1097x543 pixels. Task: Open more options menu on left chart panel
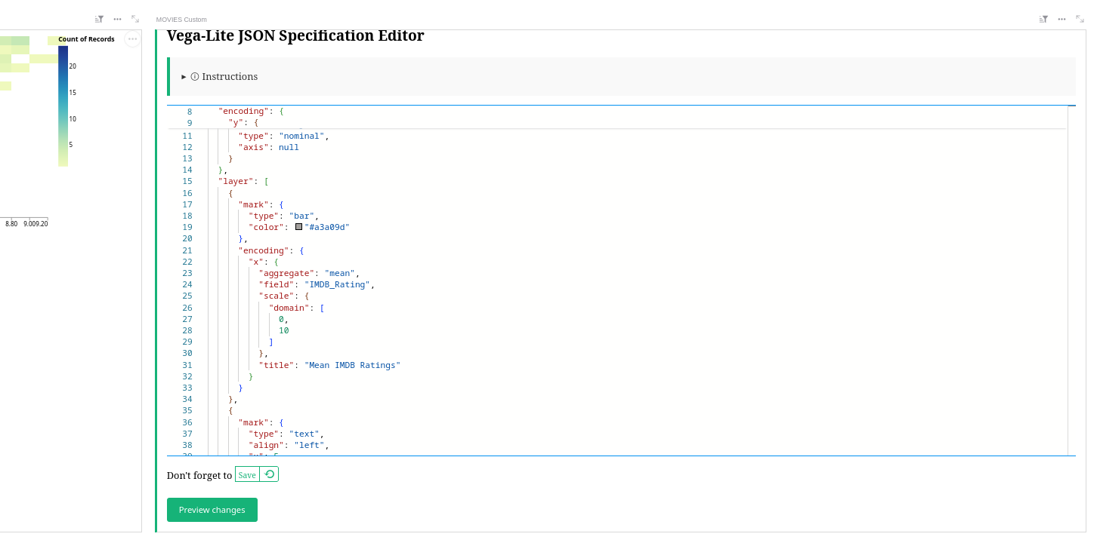[117, 19]
